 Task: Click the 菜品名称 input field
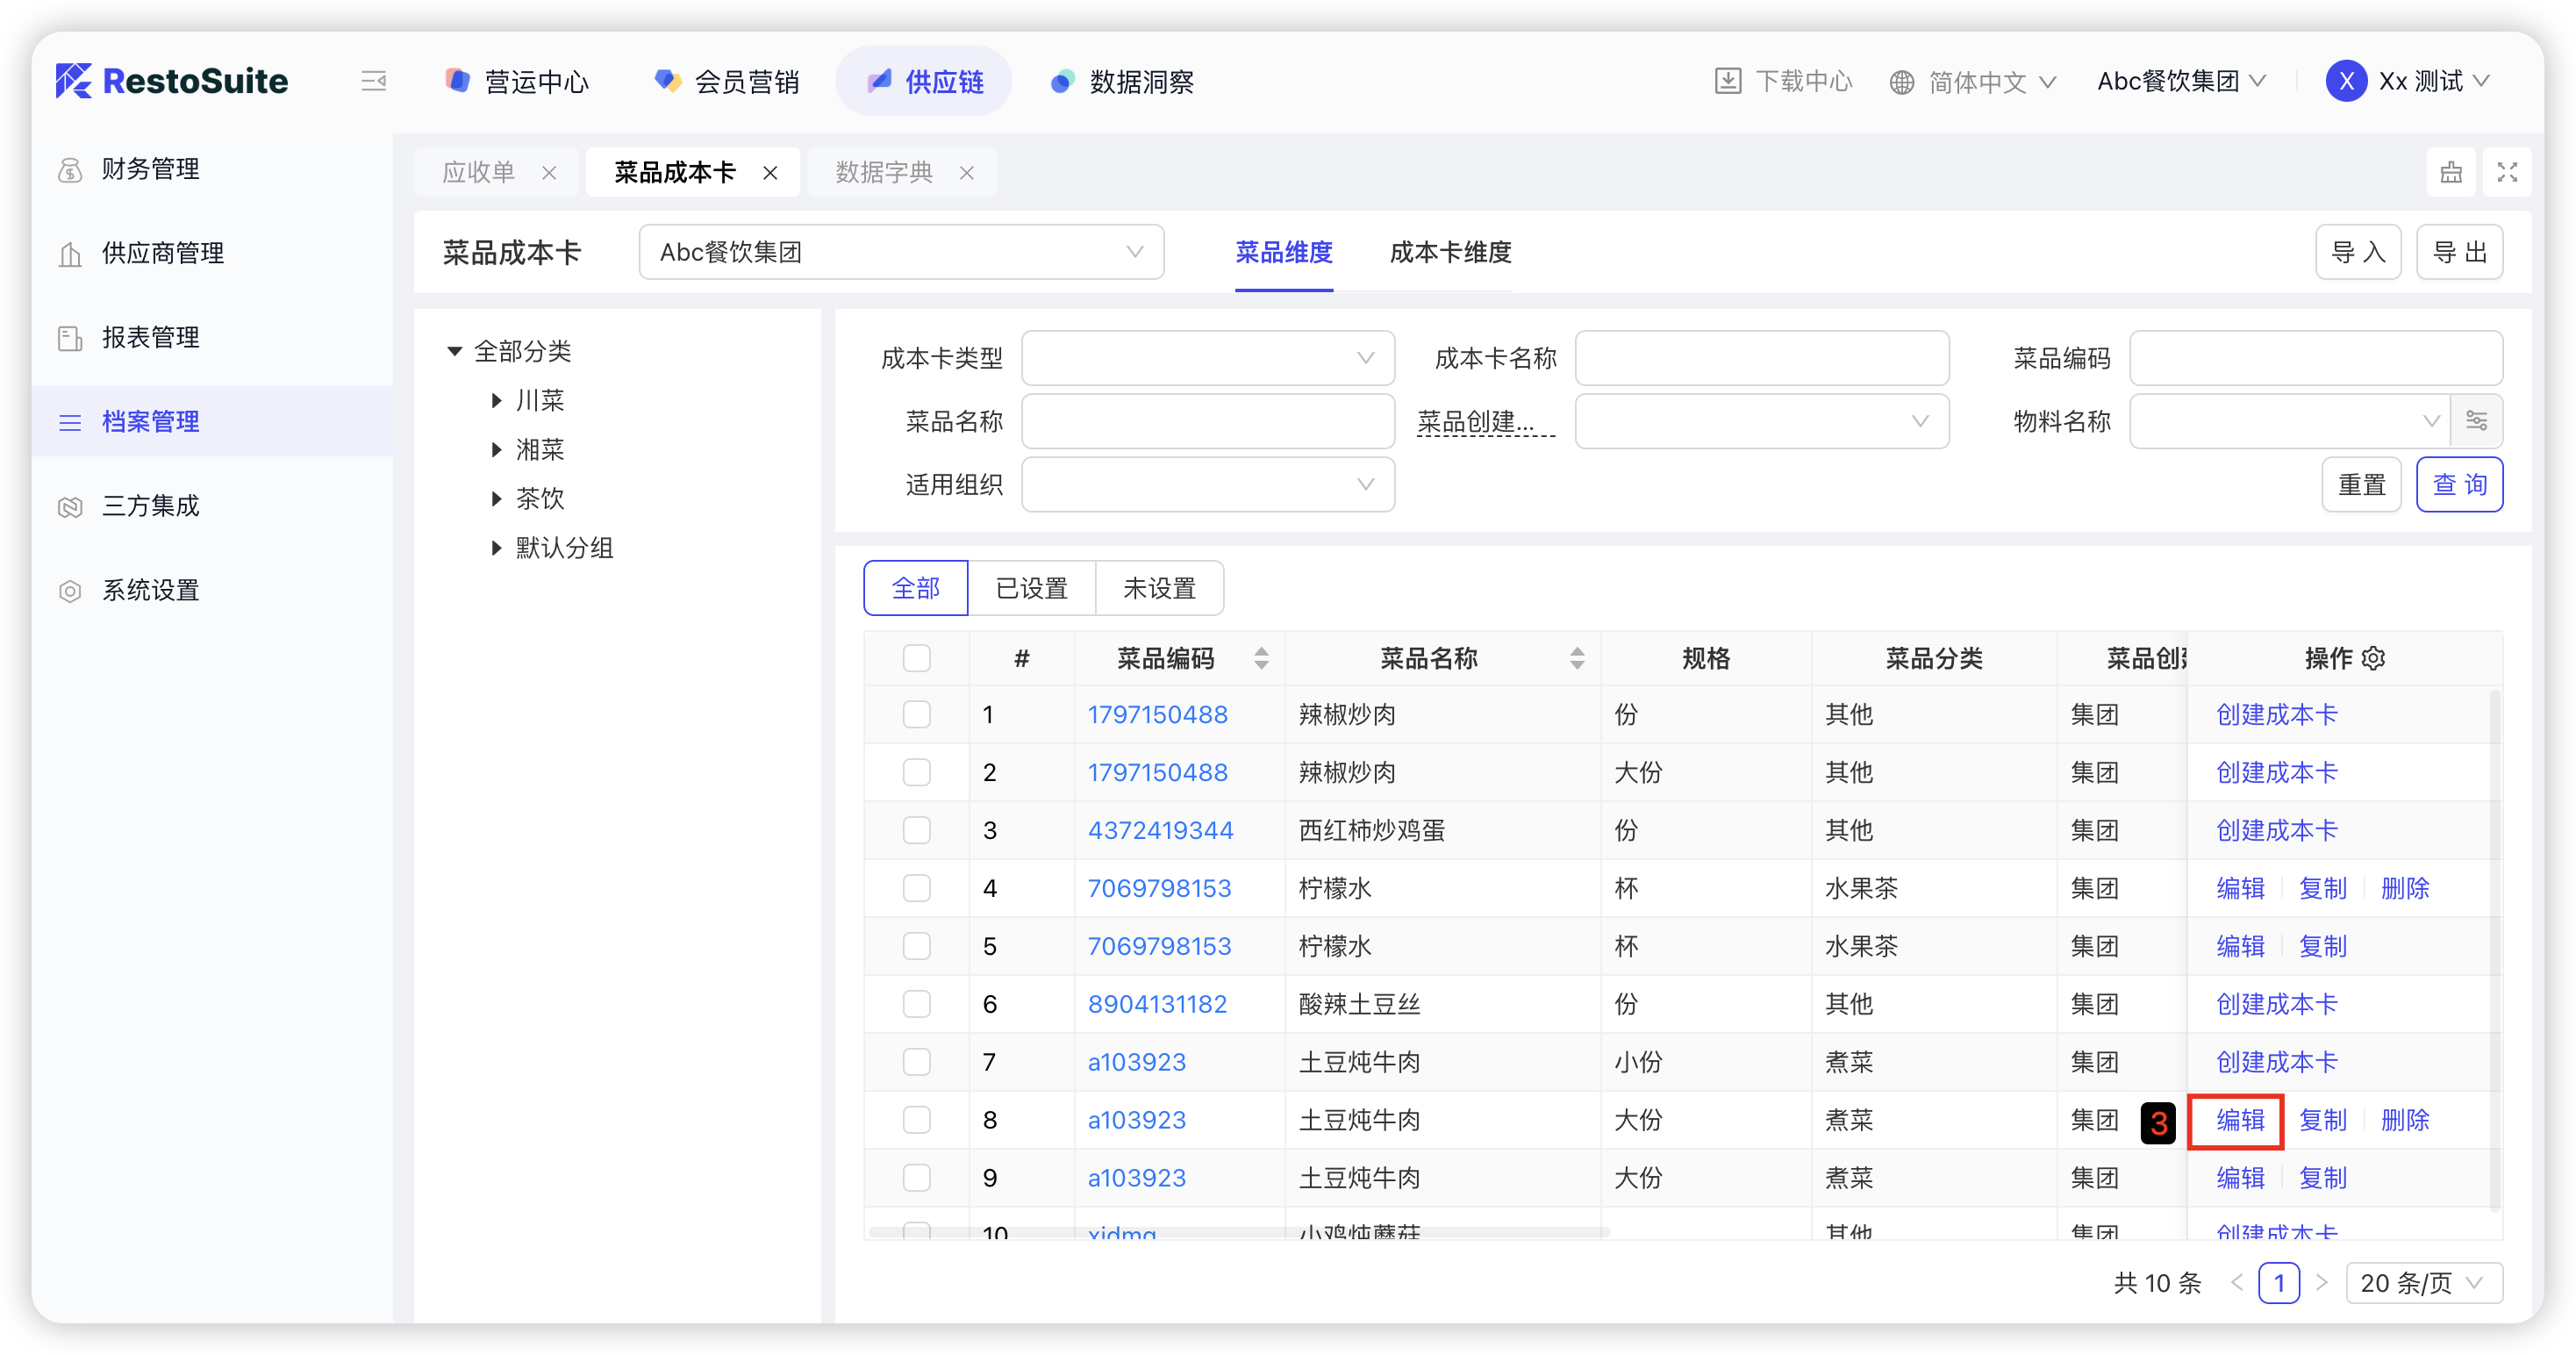pos(1207,421)
